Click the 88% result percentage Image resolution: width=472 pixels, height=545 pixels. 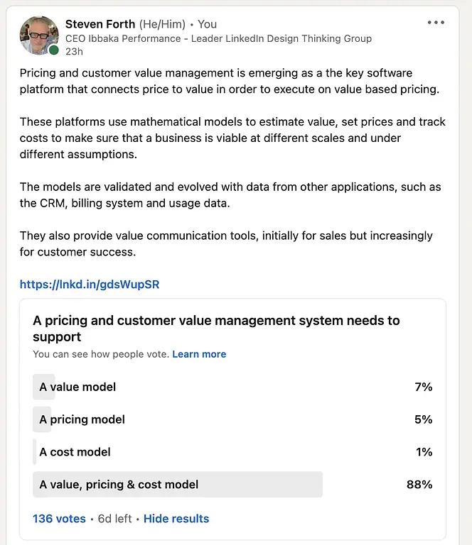(x=419, y=485)
